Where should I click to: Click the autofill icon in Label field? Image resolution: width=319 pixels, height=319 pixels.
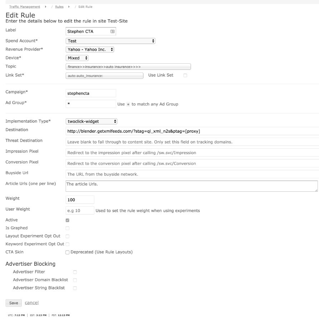[112, 31]
